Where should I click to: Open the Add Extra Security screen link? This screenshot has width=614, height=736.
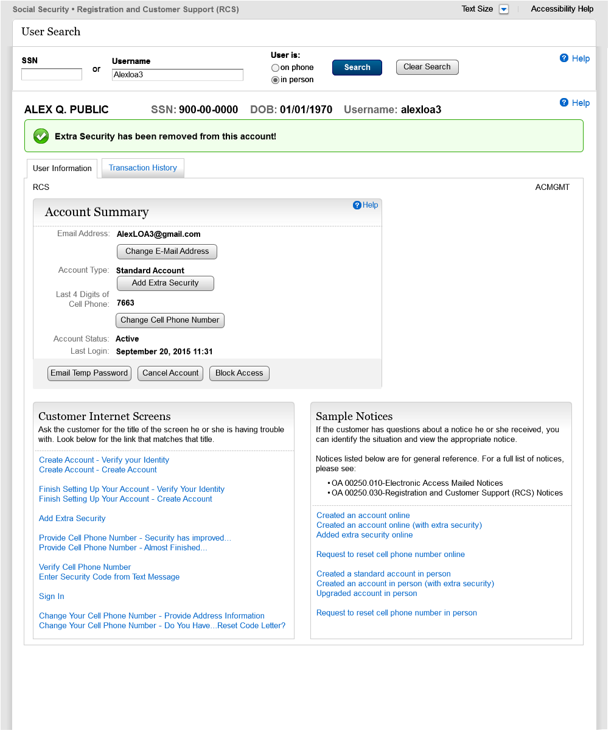[x=72, y=519]
